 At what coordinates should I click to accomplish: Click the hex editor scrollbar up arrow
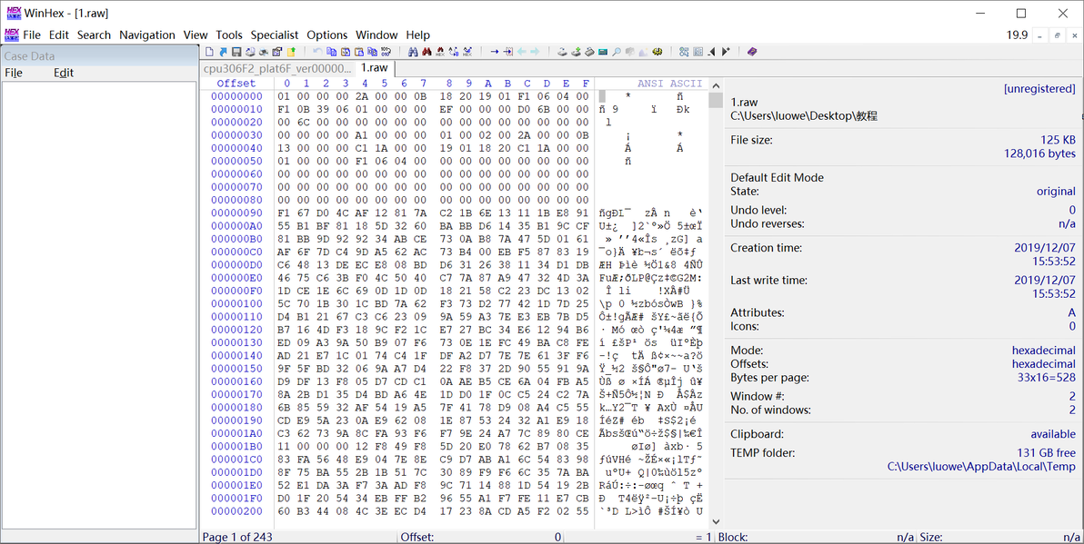[x=717, y=84]
